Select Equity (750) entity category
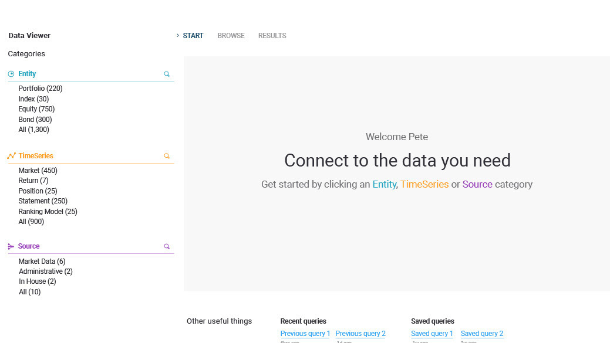Viewport: 610px width, 343px height. pos(36,109)
